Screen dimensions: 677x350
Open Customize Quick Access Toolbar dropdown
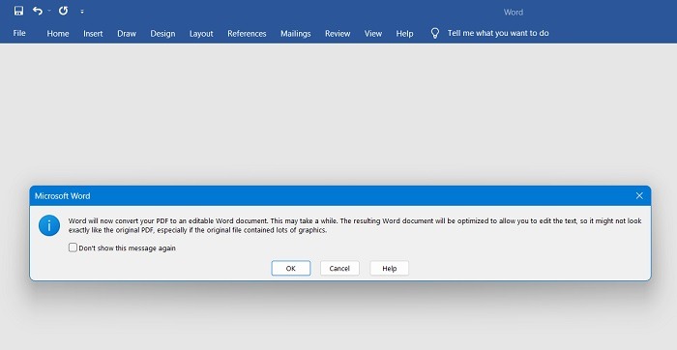(82, 12)
